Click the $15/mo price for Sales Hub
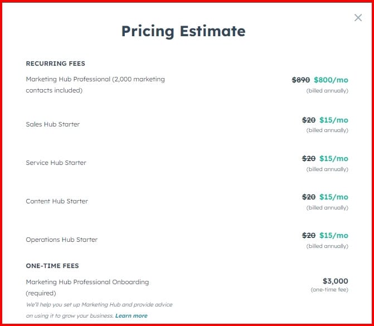The height and width of the screenshot is (326, 374). coord(334,120)
